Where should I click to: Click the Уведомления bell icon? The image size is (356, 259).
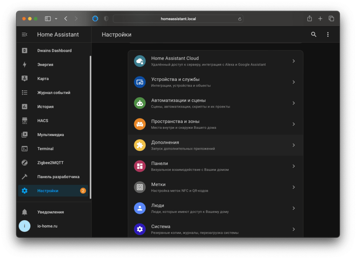pos(25,212)
